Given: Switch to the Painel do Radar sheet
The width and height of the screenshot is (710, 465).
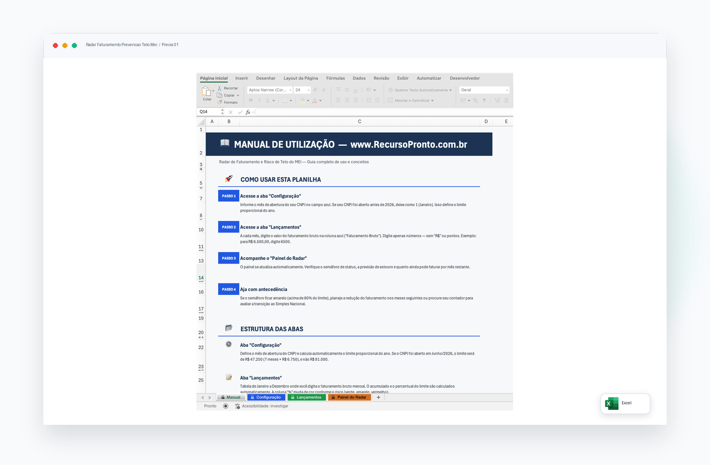Looking at the screenshot, I should [349, 397].
